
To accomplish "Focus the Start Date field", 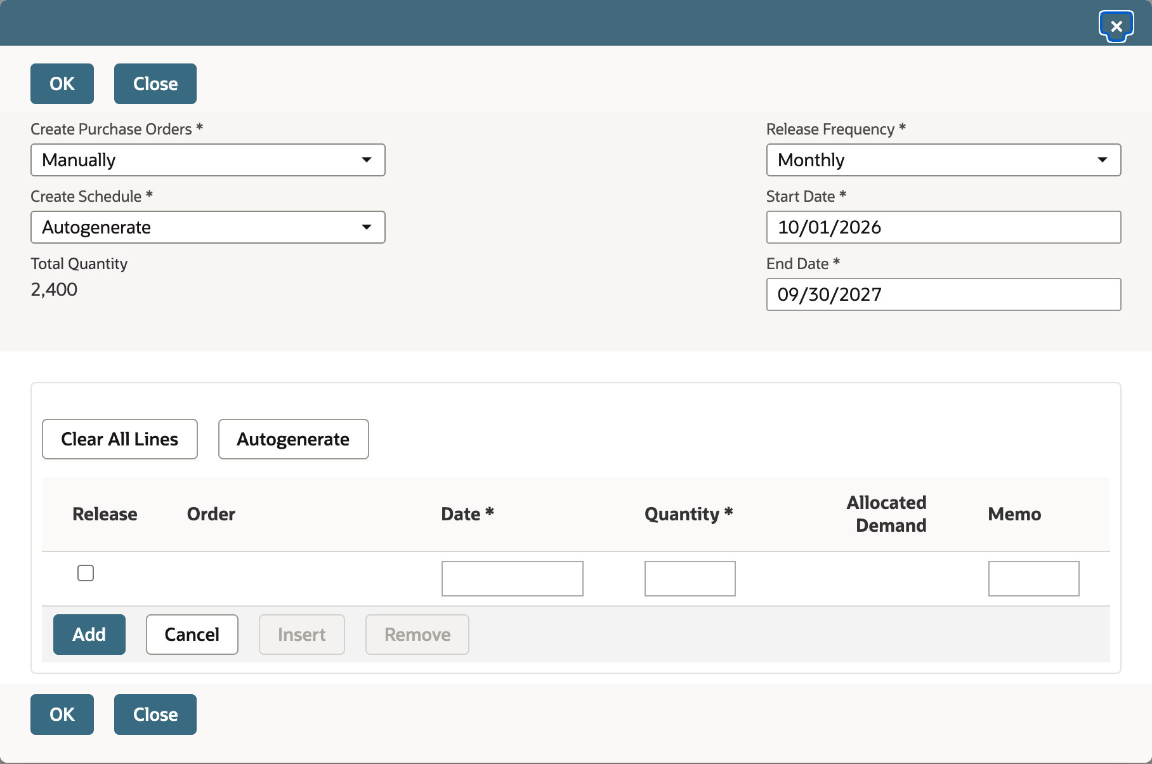I will click(944, 227).
